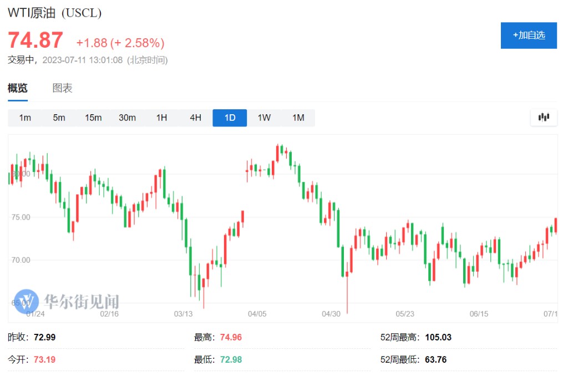Set the chart to 1M monthly
The image size is (568, 376).
298,118
